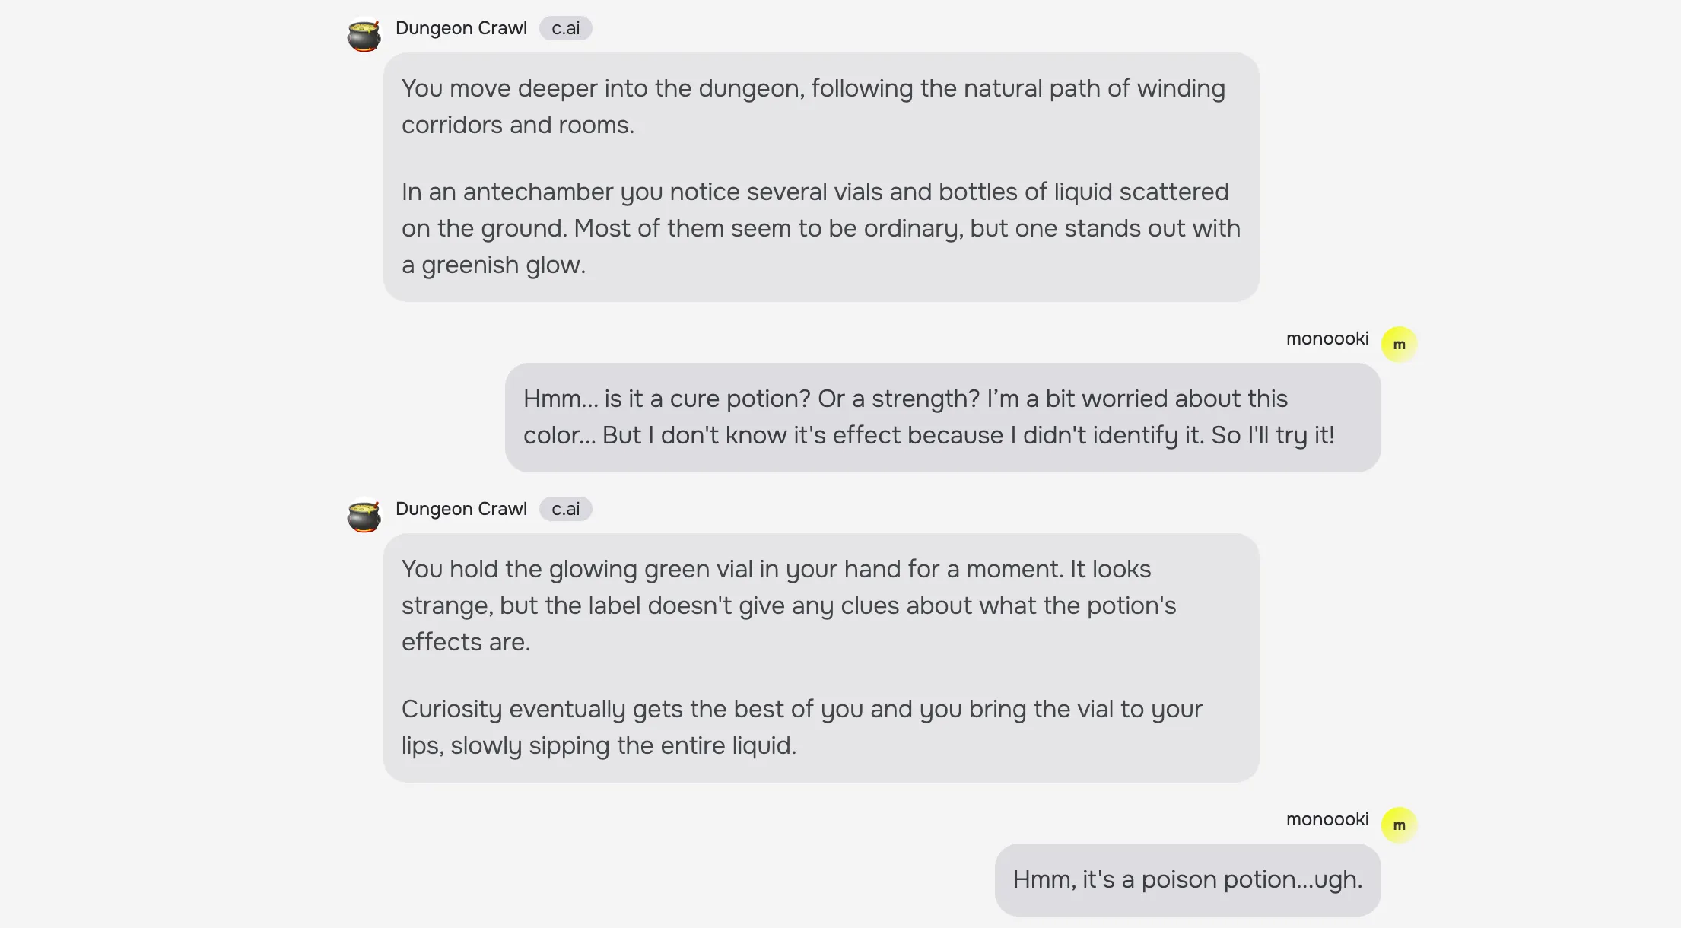
Task: Click the text "So I'll try it!"
Action: tap(1273, 436)
